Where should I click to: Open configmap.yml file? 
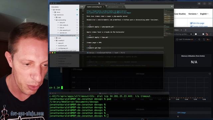point(63,48)
